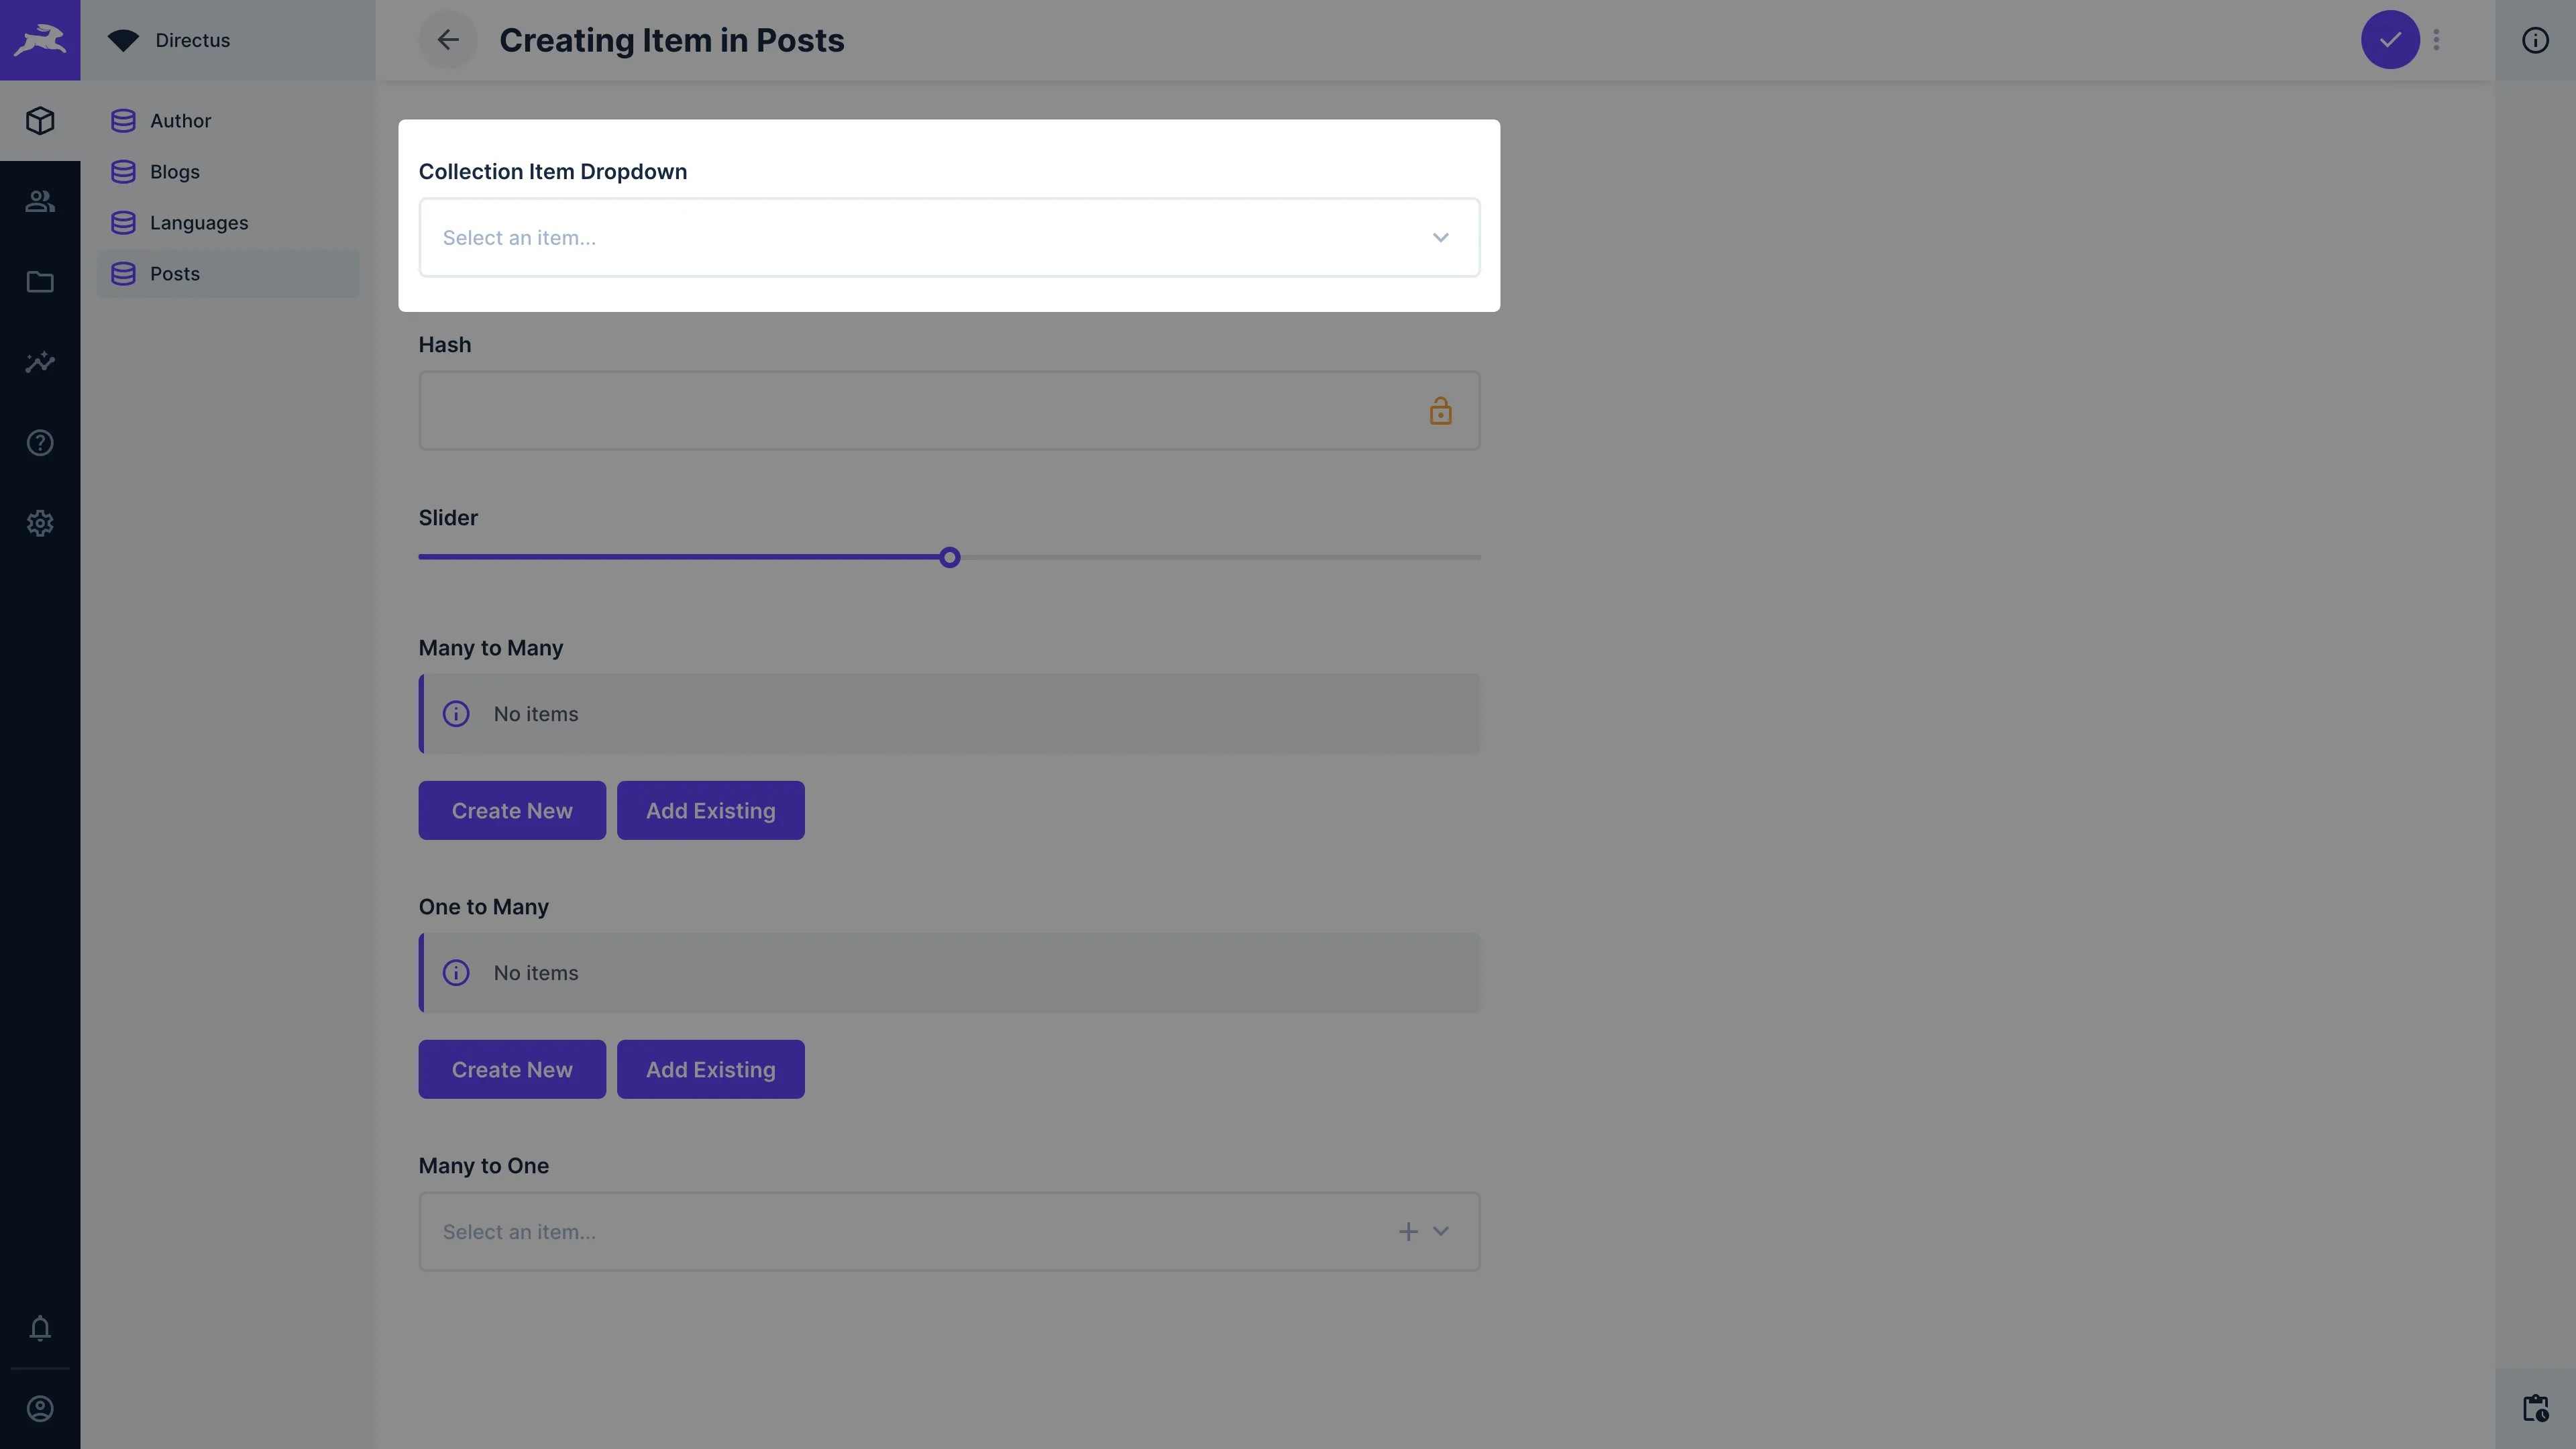The image size is (2576, 1449).
Task: Open the File Library folder icon
Action: (x=40, y=282)
